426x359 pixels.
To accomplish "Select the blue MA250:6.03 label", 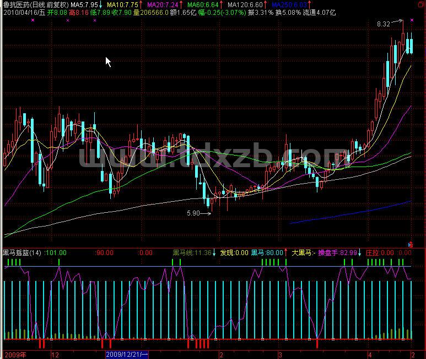I will [x=289, y=4].
